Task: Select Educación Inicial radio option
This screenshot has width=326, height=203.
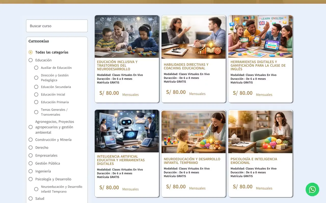Action: pos(36,94)
